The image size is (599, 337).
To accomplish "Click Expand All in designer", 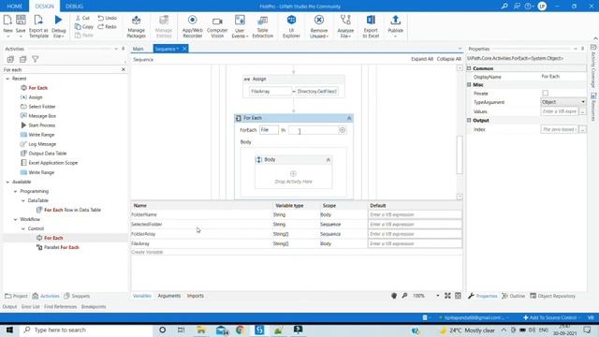I will [422, 59].
